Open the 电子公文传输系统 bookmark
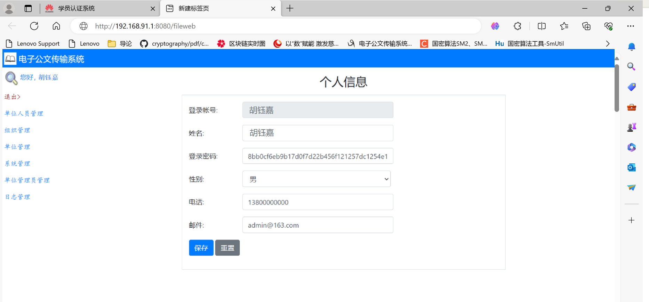The image size is (649, 302). [380, 43]
